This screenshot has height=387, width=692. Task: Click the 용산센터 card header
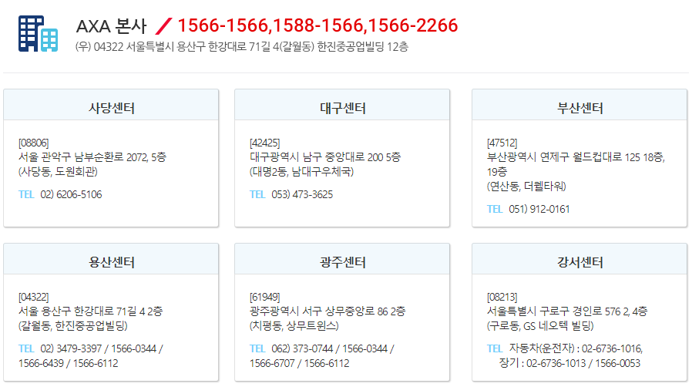tap(111, 259)
